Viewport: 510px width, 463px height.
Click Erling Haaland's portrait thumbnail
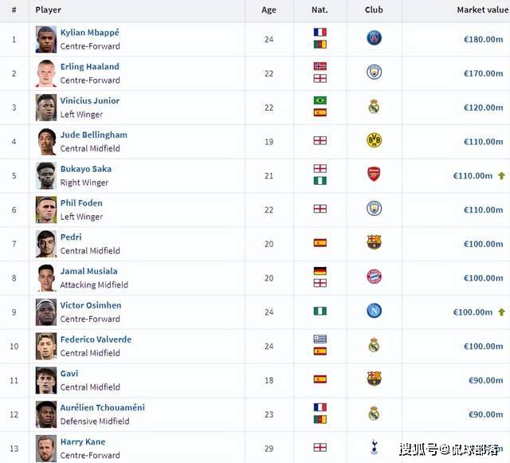pyautogui.click(x=45, y=73)
